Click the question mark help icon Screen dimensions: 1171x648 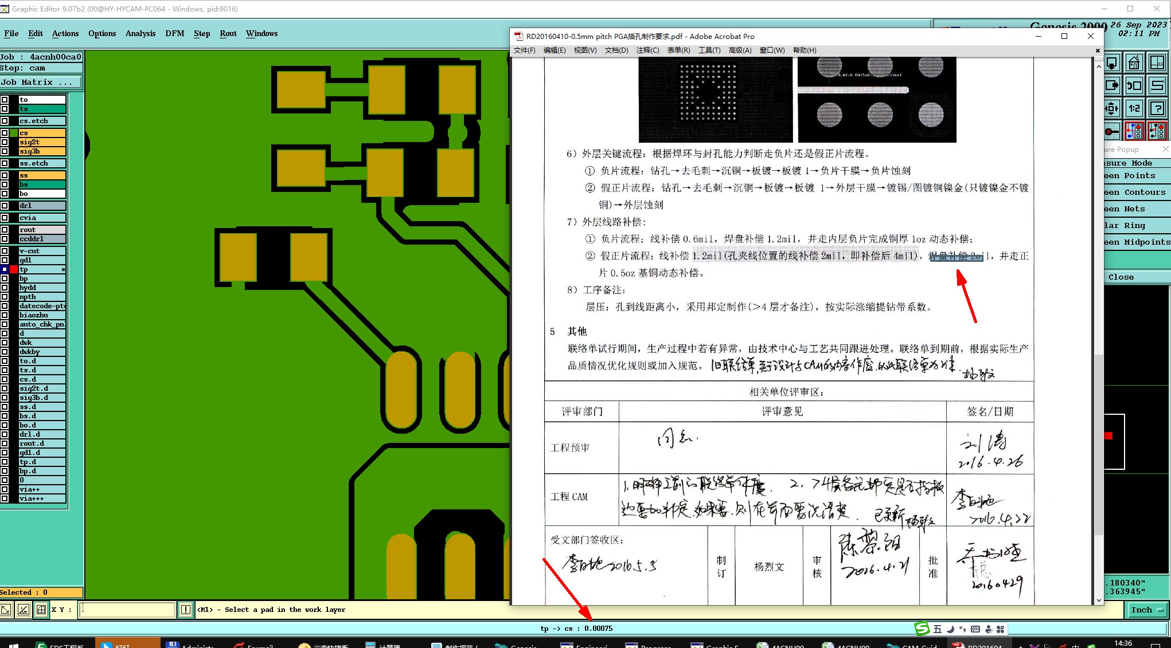pyautogui.click(x=1157, y=108)
